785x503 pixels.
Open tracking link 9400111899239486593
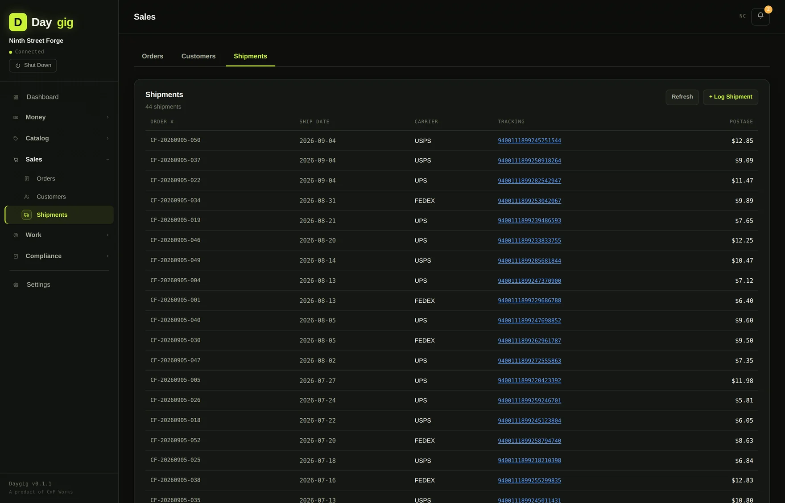pyautogui.click(x=529, y=220)
